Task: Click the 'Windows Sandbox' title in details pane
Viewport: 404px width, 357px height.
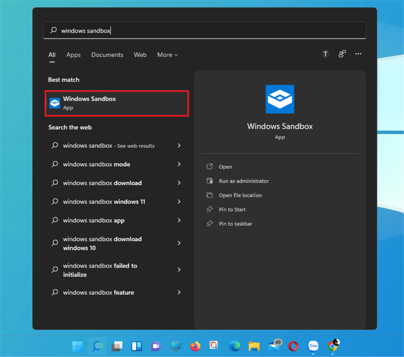Action: 280,126
